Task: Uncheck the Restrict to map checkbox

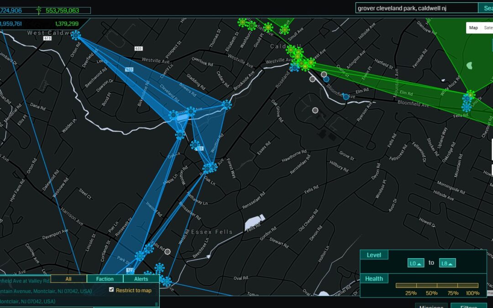Action: pyautogui.click(x=111, y=290)
